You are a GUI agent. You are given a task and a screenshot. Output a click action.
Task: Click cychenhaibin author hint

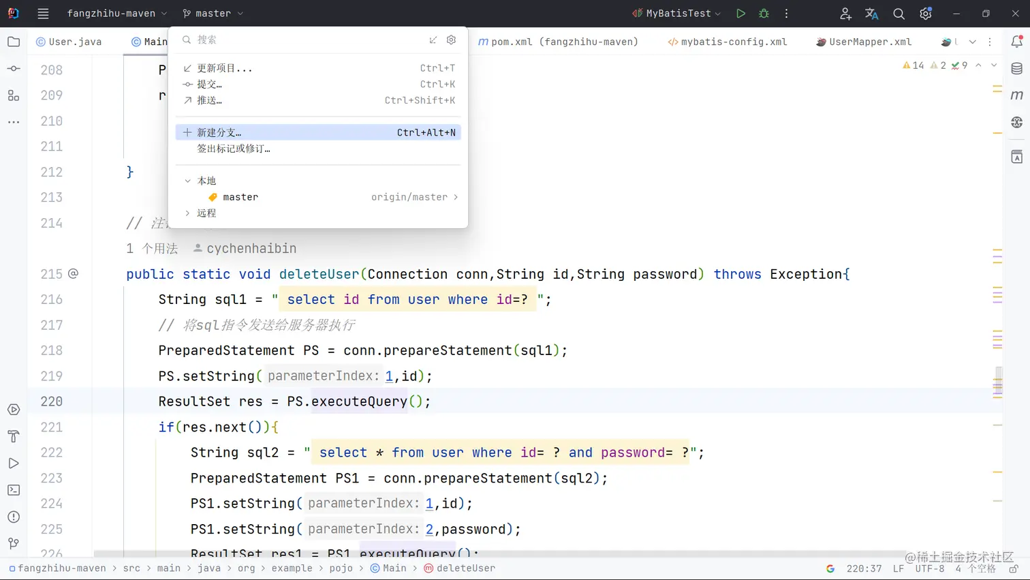[245, 249]
